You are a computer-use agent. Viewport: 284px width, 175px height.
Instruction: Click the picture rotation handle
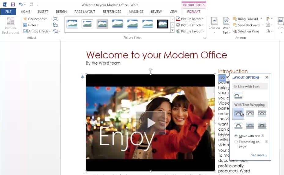tap(150, 70)
